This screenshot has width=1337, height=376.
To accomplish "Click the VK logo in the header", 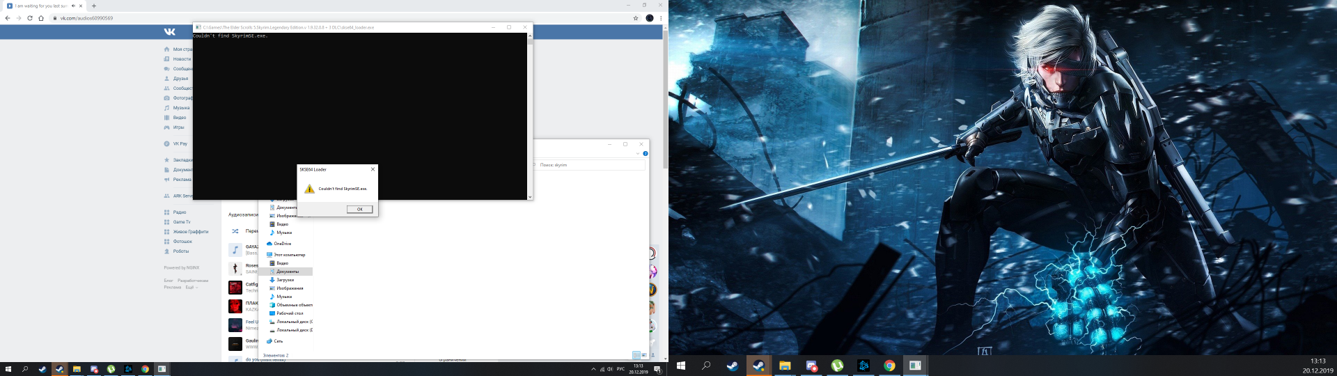I will pyautogui.click(x=169, y=31).
